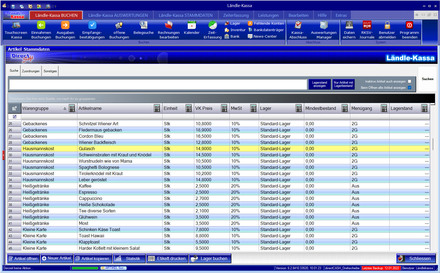Open RKSV-Journale
Image resolution: width=440 pixels, height=273 pixels.
point(367,30)
